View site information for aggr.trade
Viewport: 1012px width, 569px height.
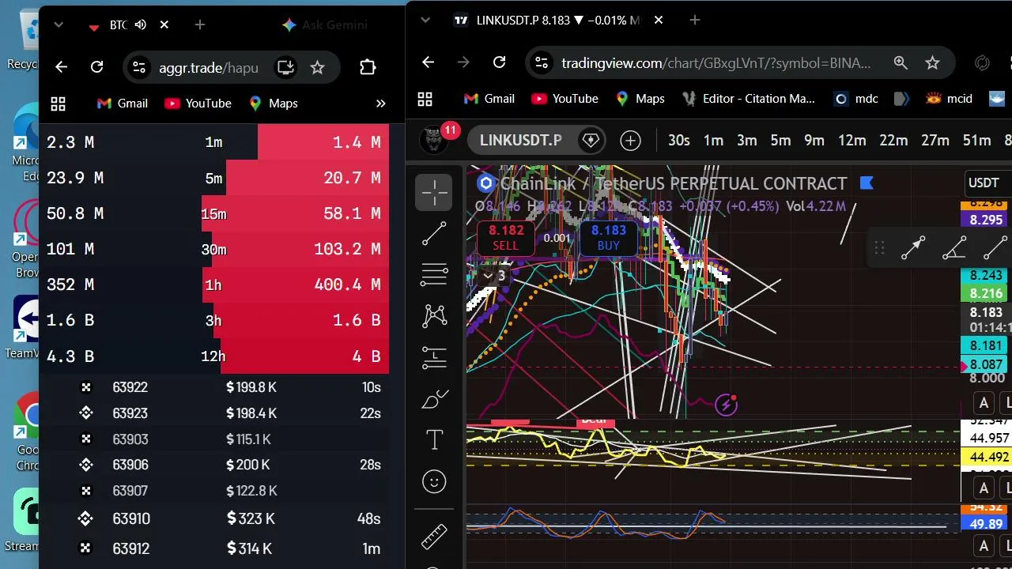click(138, 67)
